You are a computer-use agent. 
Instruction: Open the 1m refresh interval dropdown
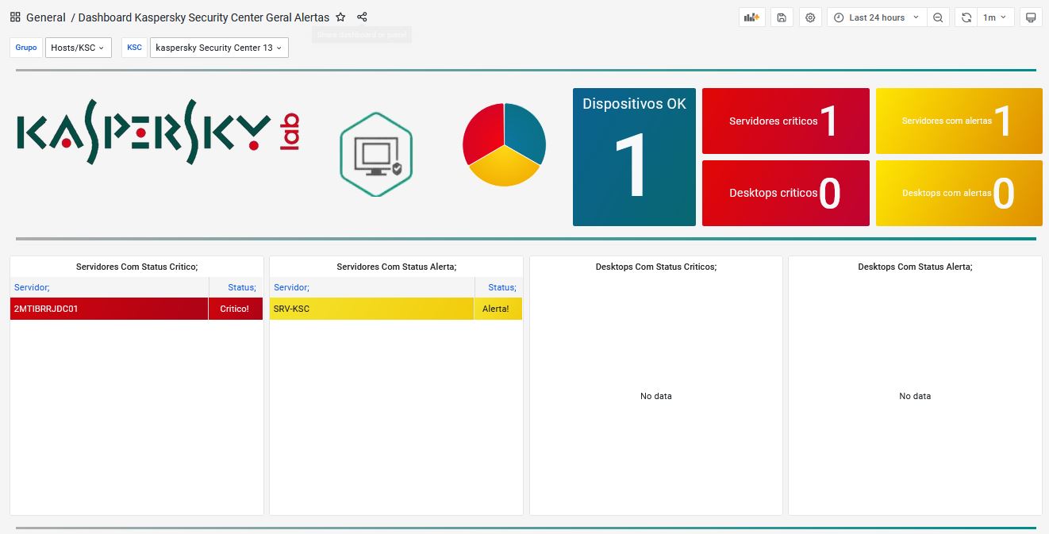(x=995, y=17)
